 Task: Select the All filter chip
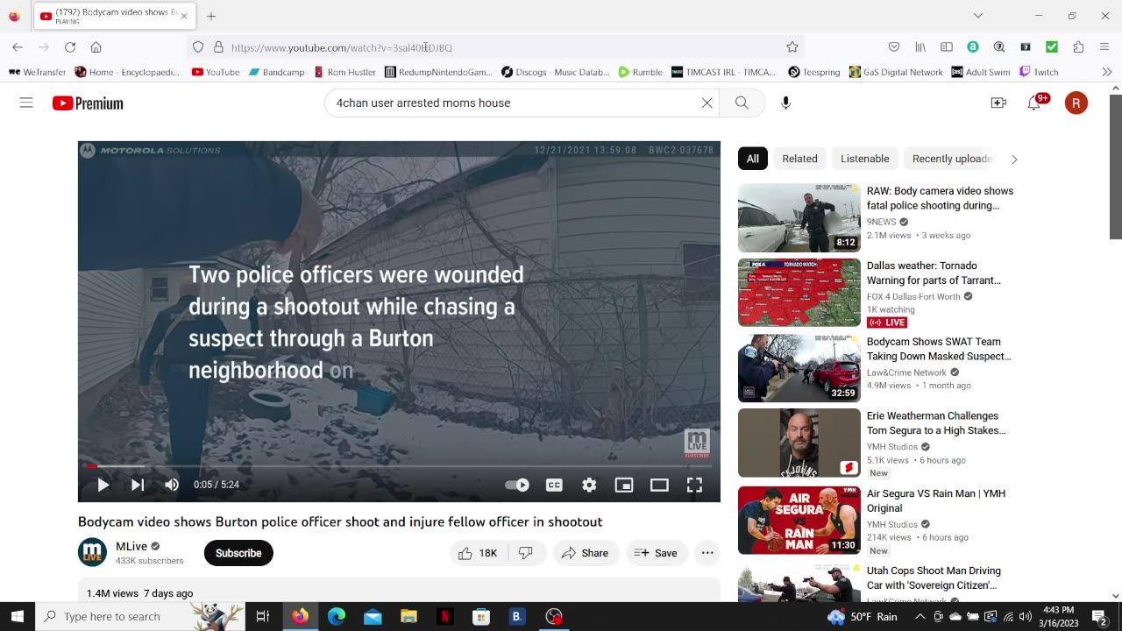[x=753, y=159]
